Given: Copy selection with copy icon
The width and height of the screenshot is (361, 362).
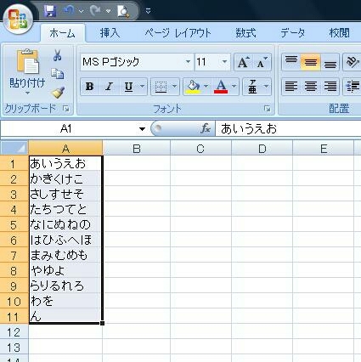Looking at the screenshot, I should click(x=58, y=74).
